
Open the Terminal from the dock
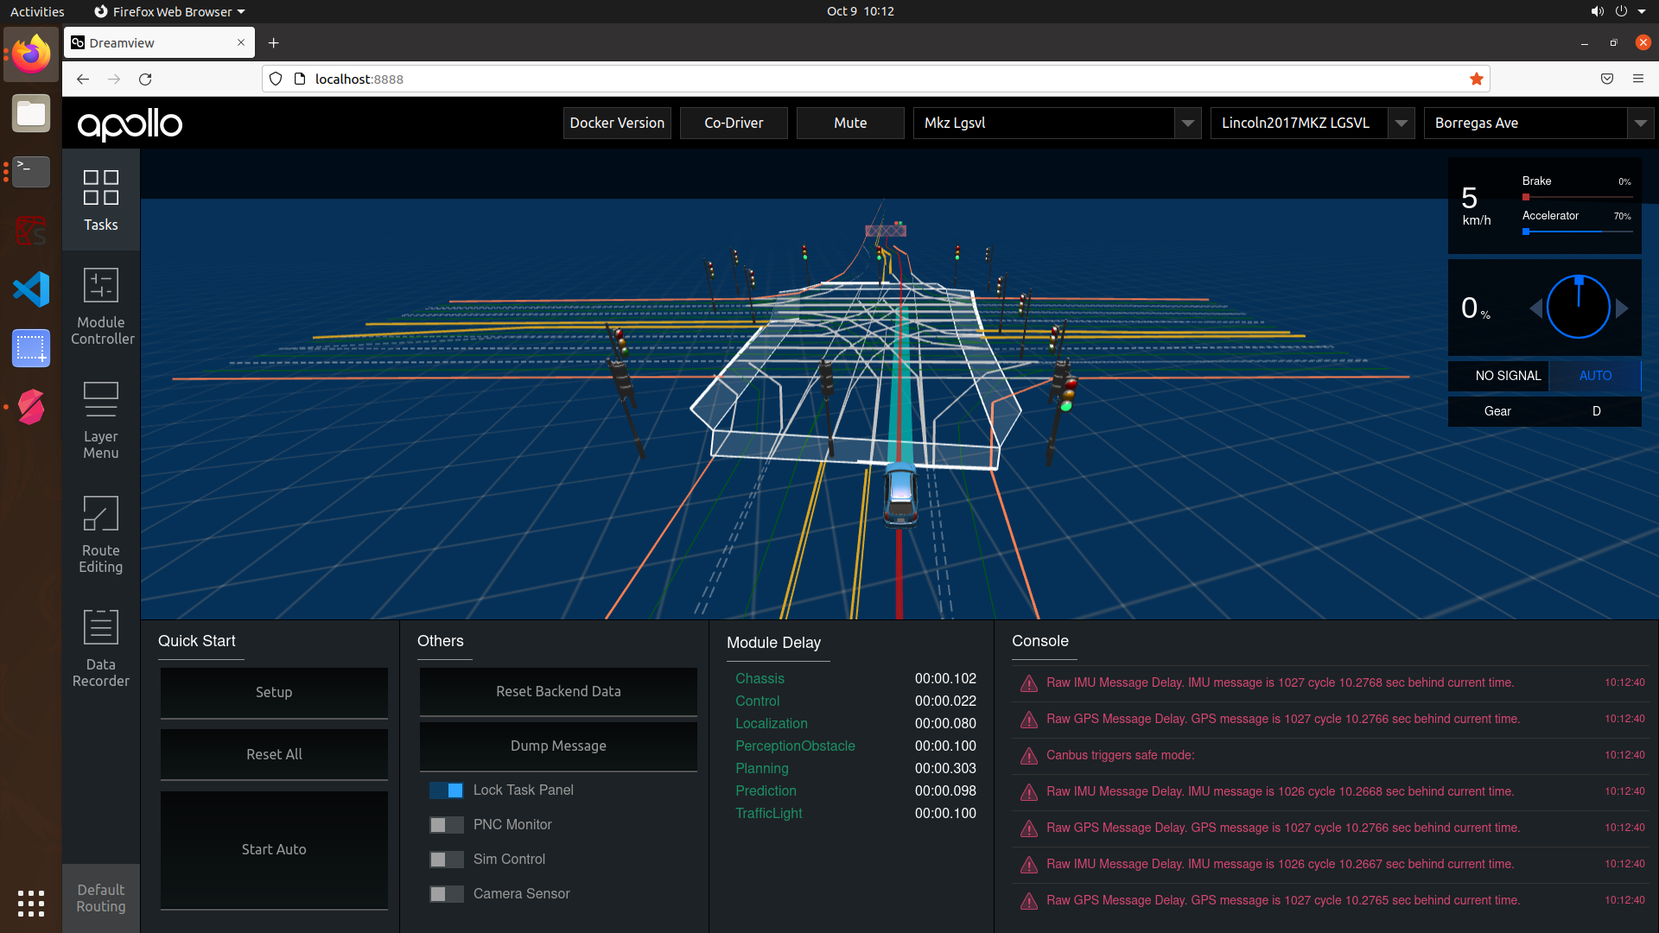31,172
